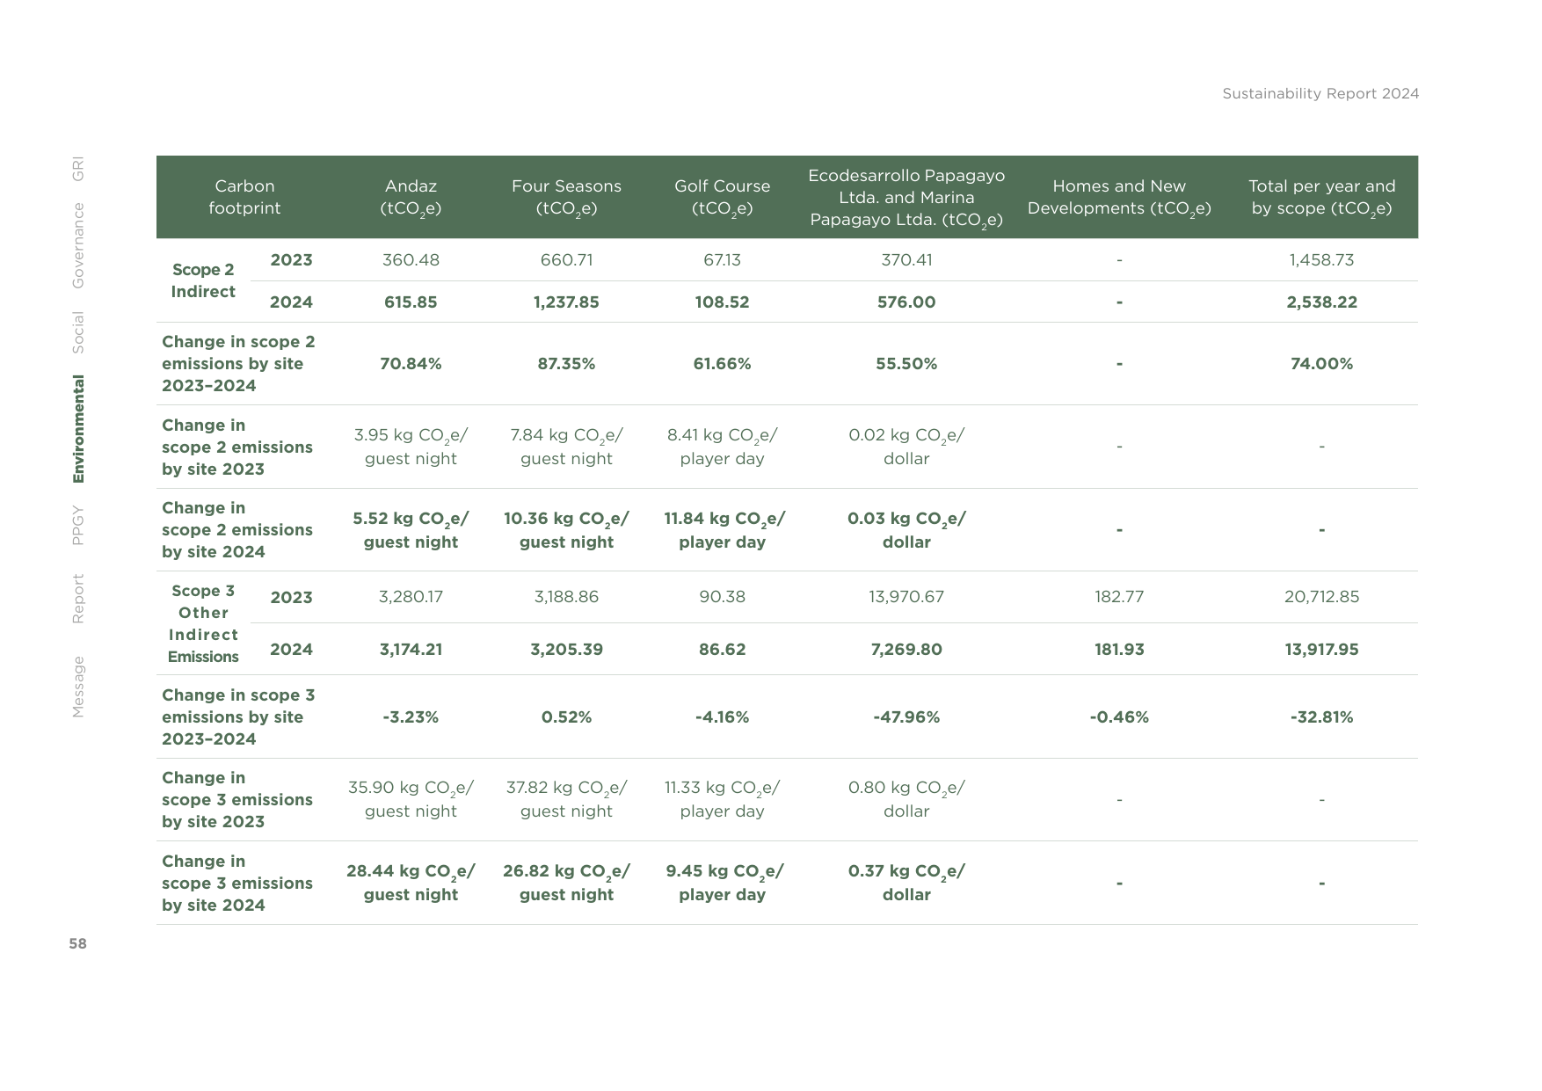Click the 35.90 kg CO2e/guest night cell
The height and width of the screenshot is (1091, 1542).
pos(411,799)
